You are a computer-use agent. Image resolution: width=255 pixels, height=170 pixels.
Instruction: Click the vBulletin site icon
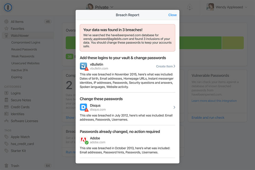(84, 66)
